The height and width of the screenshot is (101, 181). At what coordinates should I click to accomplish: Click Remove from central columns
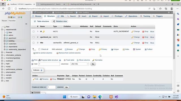point(68,53)
